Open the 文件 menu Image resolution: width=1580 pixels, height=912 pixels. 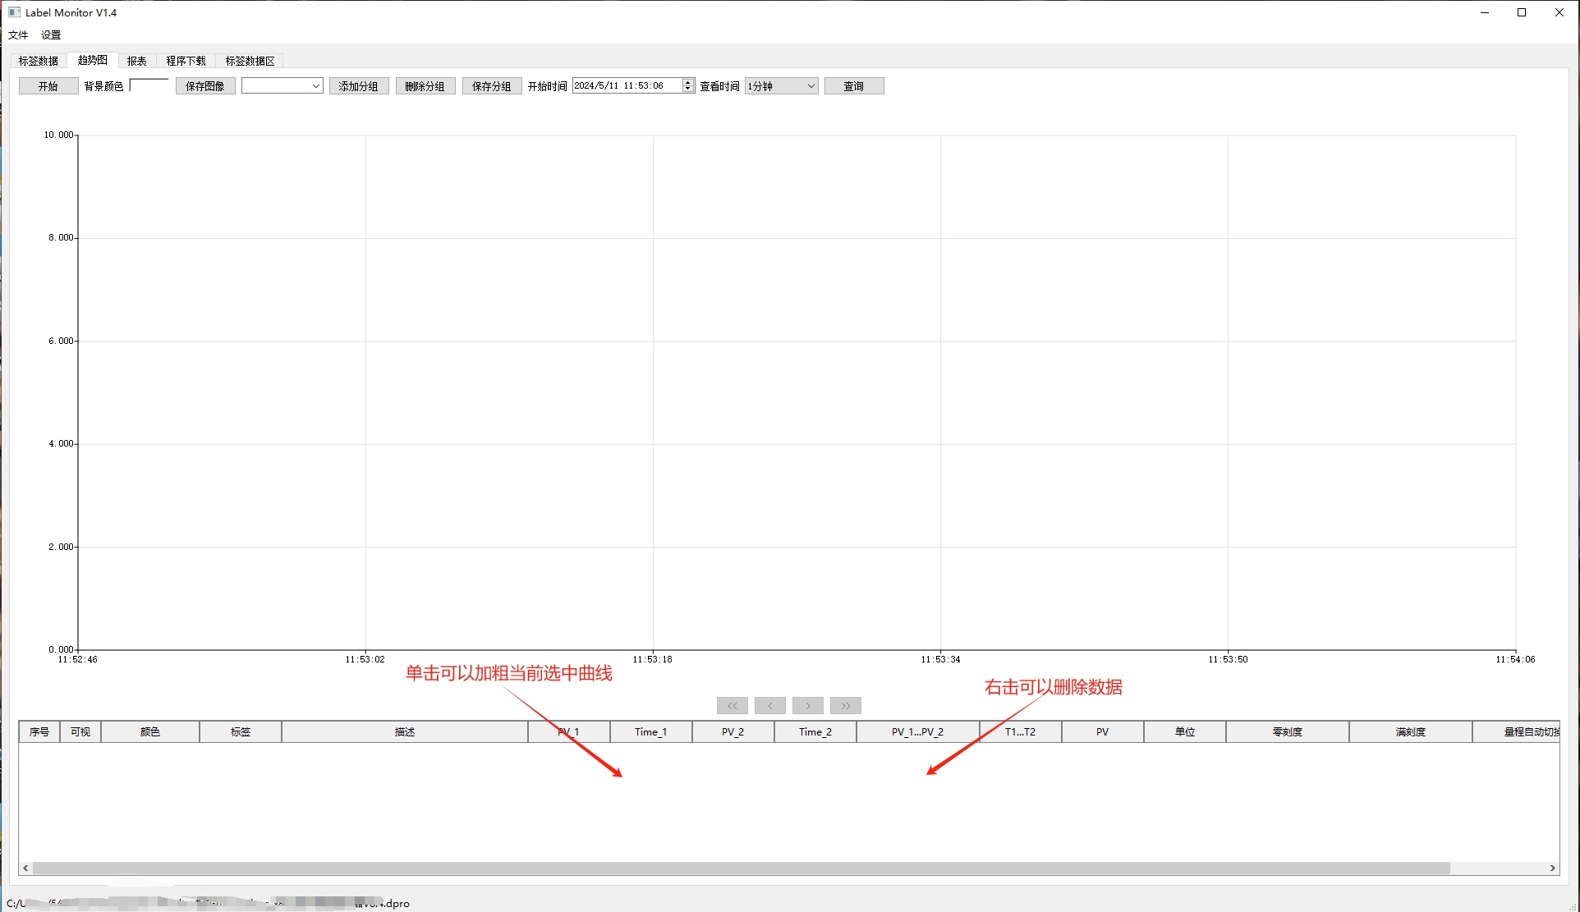click(x=18, y=35)
